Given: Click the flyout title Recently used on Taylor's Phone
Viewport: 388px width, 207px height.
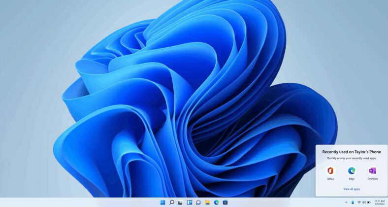Looking at the screenshot, I should [352, 152].
